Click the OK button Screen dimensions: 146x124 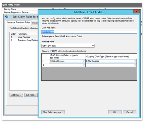115,112
